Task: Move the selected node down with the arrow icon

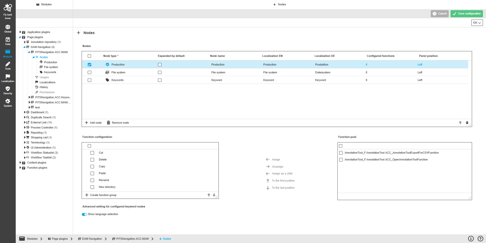Action: coord(467,123)
